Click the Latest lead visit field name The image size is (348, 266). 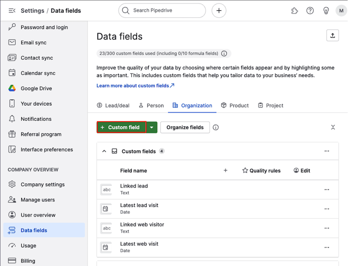click(139, 205)
